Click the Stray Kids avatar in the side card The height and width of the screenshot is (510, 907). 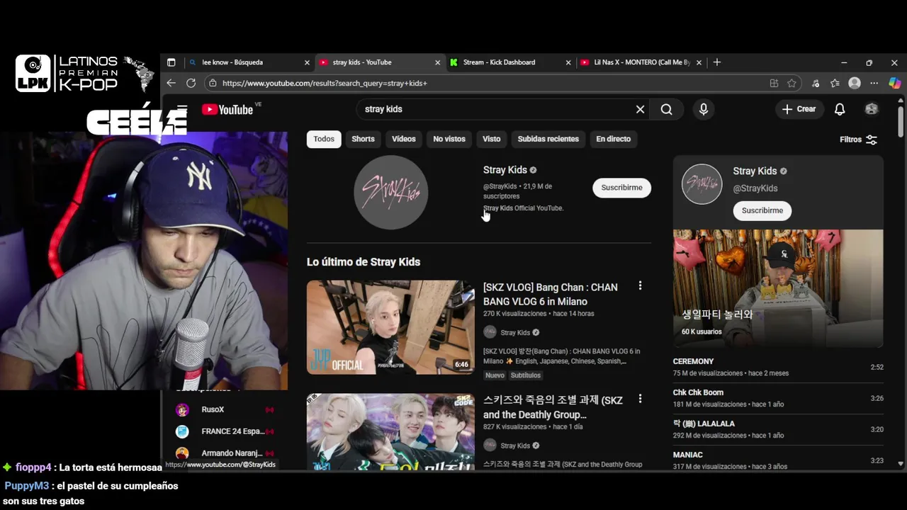pyautogui.click(x=702, y=184)
